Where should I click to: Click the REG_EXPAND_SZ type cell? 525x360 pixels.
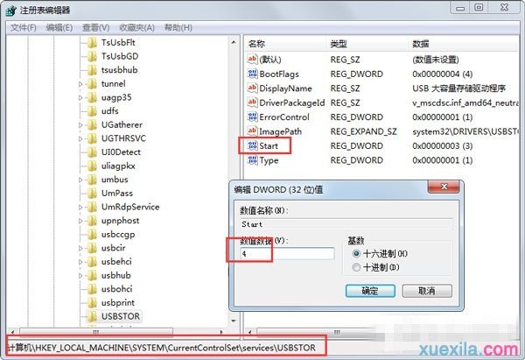[x=363, y=131]
